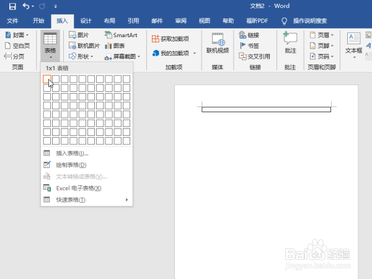Open the 屏幕截图 screenshot dropdown
The width and height of the screenshot is (372, 279).
[x=122, y=56]
